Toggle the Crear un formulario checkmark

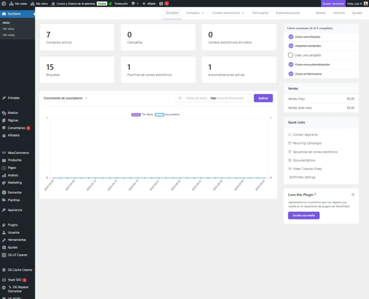click(291, 74)
